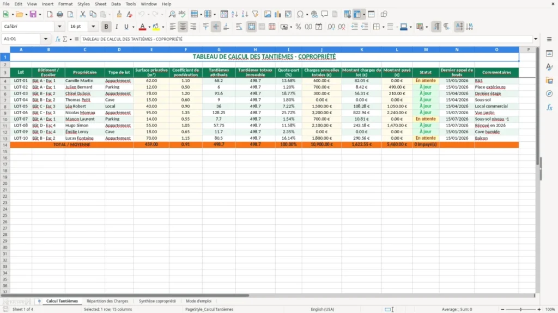Image resolution: width=558 pixels, height=313 pixels.
Task: Open the sidebar Navigator compass icon
Action: (549, 93)
